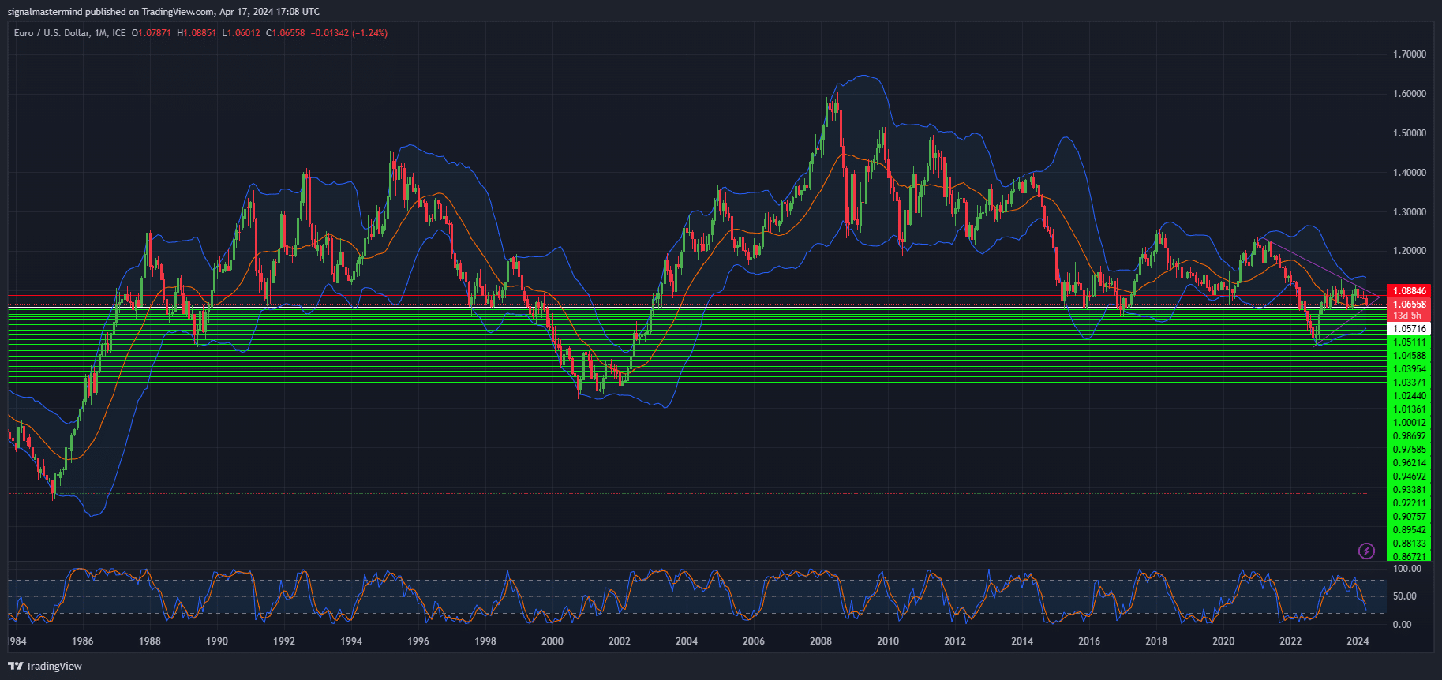Click the 1990 year on time axis
The height and width of the screenshot is (680, 1442).
coord(217,641)
